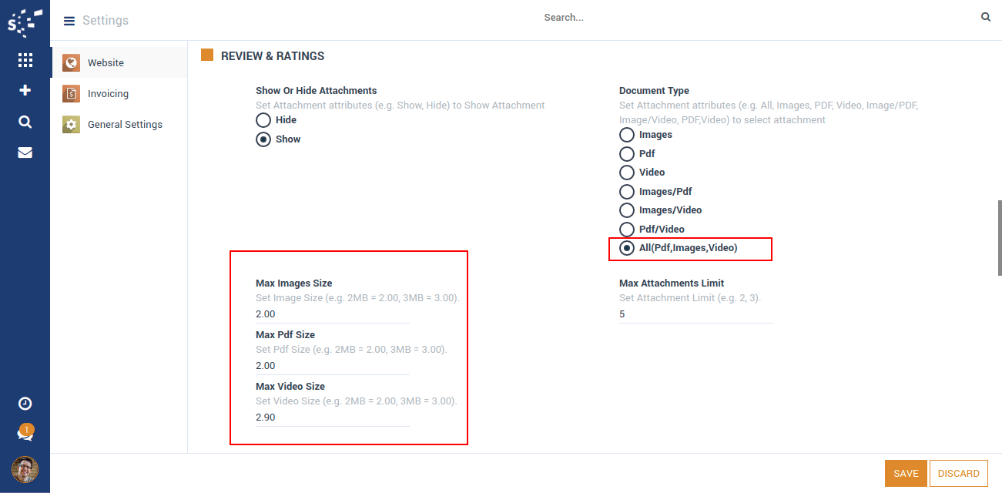Click the Max Video Size input field

332,418
